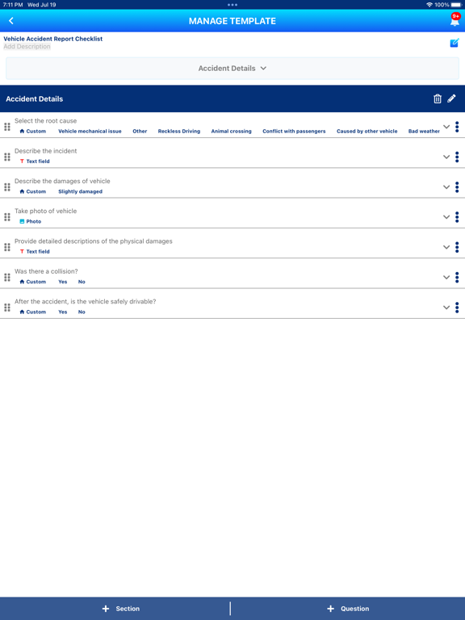
Task: Tap the 'Add Description' placeholder
Action: (27, 47)
